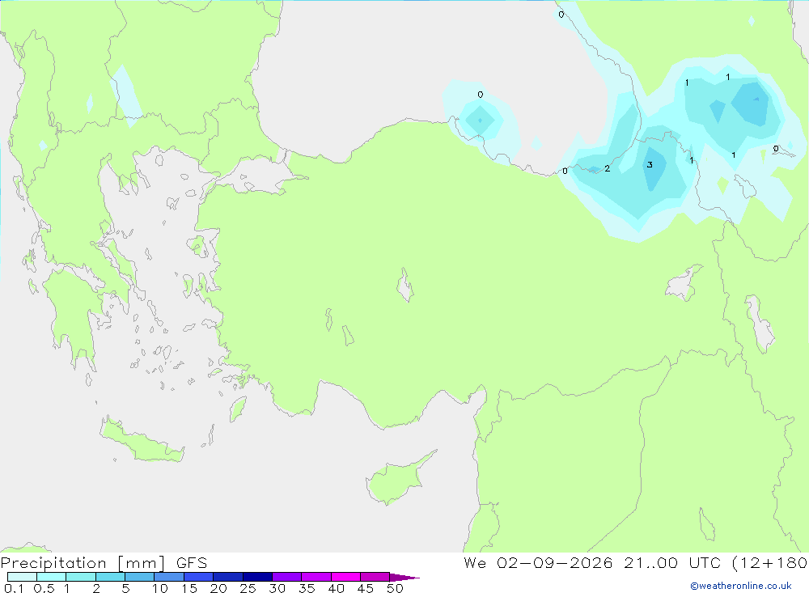Click the purple arrow above 50 mm
The height and width of the screenshot is (593, 809).
404,577
